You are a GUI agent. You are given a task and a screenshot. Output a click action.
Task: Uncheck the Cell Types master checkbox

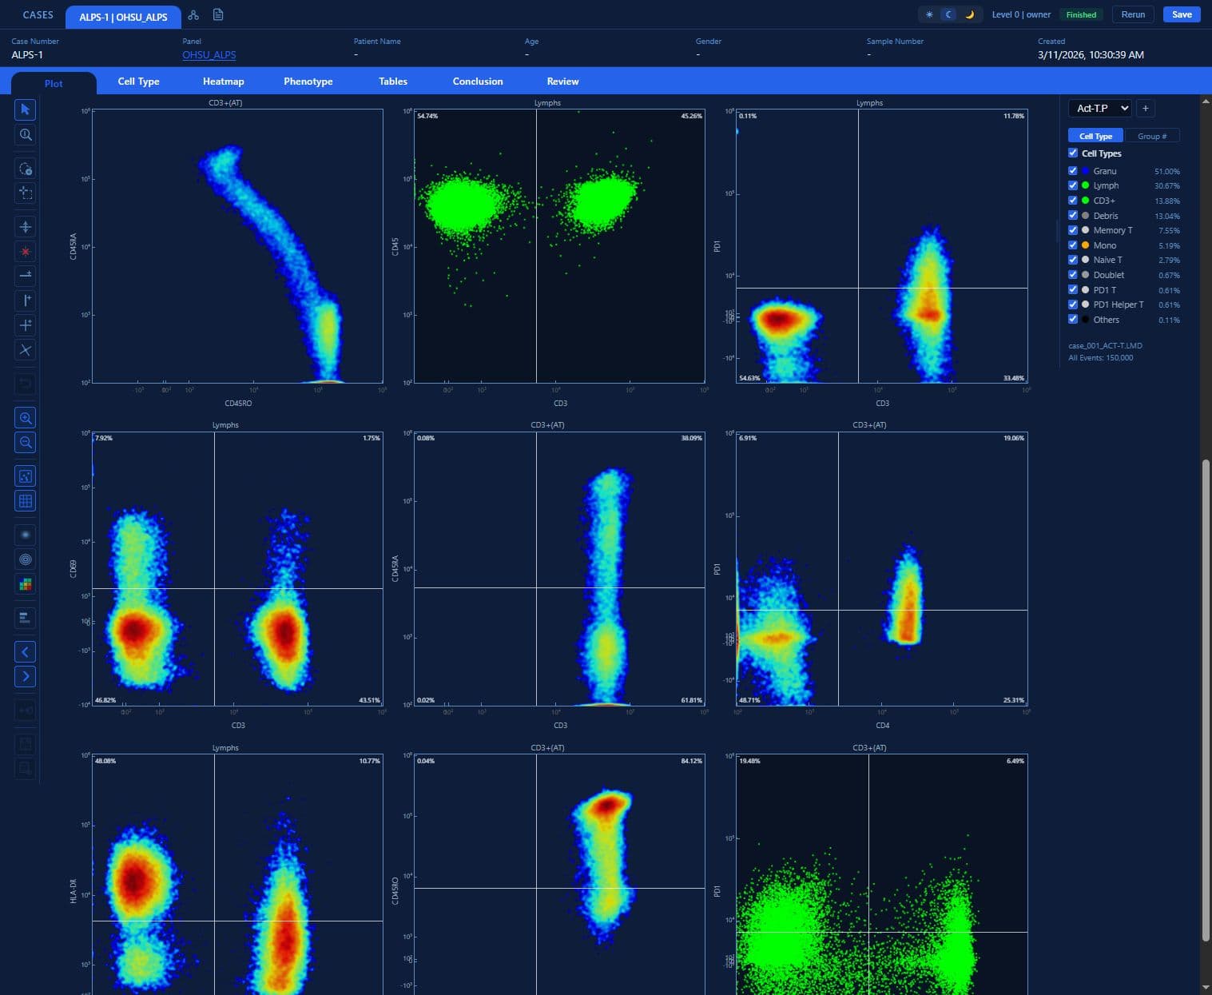click(x=1073, y=153)
